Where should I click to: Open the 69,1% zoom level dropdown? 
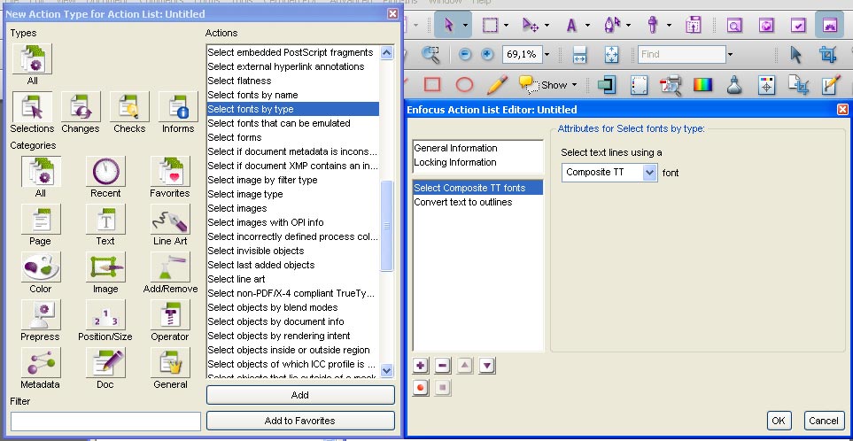547,54
